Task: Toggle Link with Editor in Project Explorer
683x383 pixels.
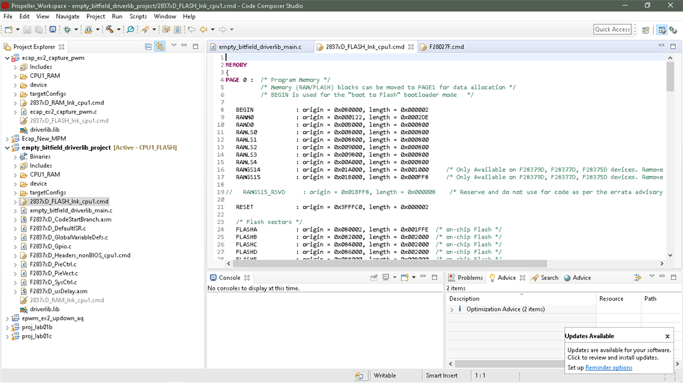Action: click(x=160, y=47)
